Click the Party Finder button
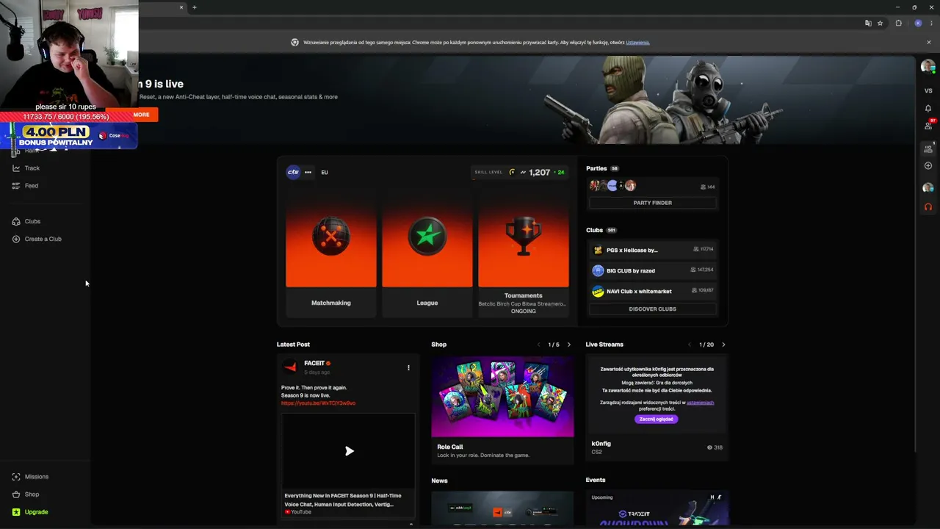The height and width of the screenshot is (529, 940). tap(652, 203)
